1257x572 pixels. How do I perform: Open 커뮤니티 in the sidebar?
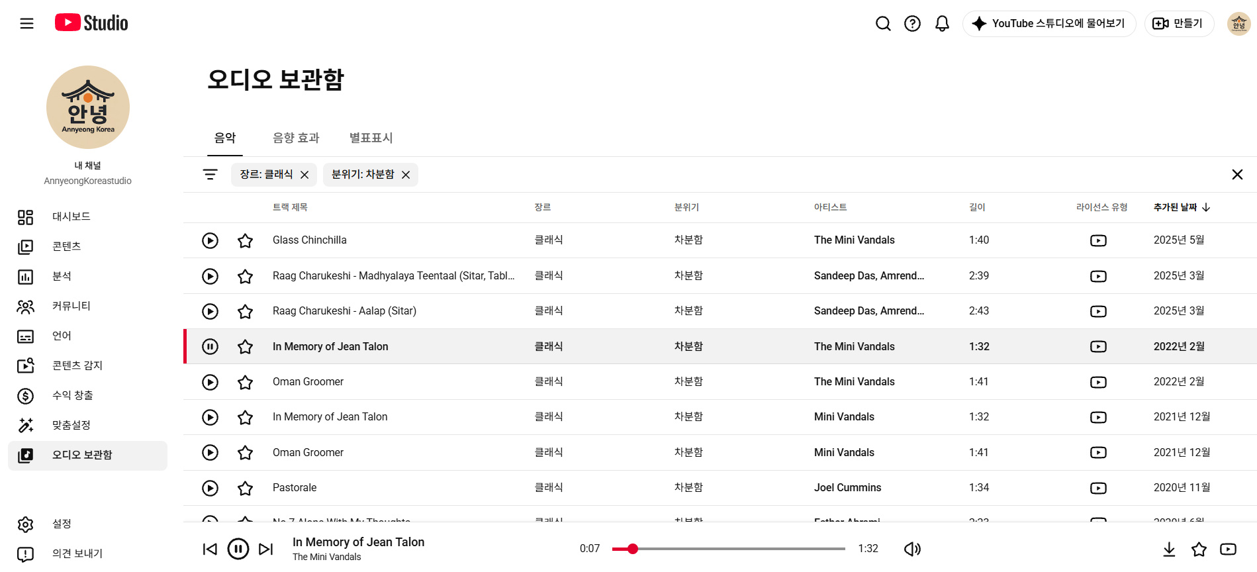pos(87,306)
